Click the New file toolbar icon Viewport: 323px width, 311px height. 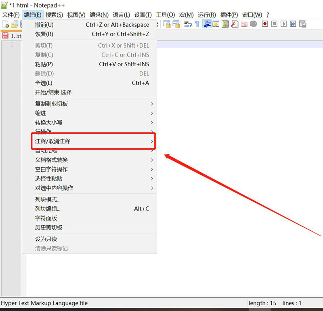5,24
